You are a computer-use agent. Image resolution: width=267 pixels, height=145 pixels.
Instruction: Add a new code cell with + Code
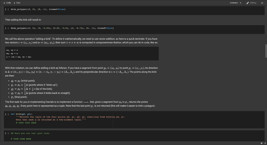7,3
